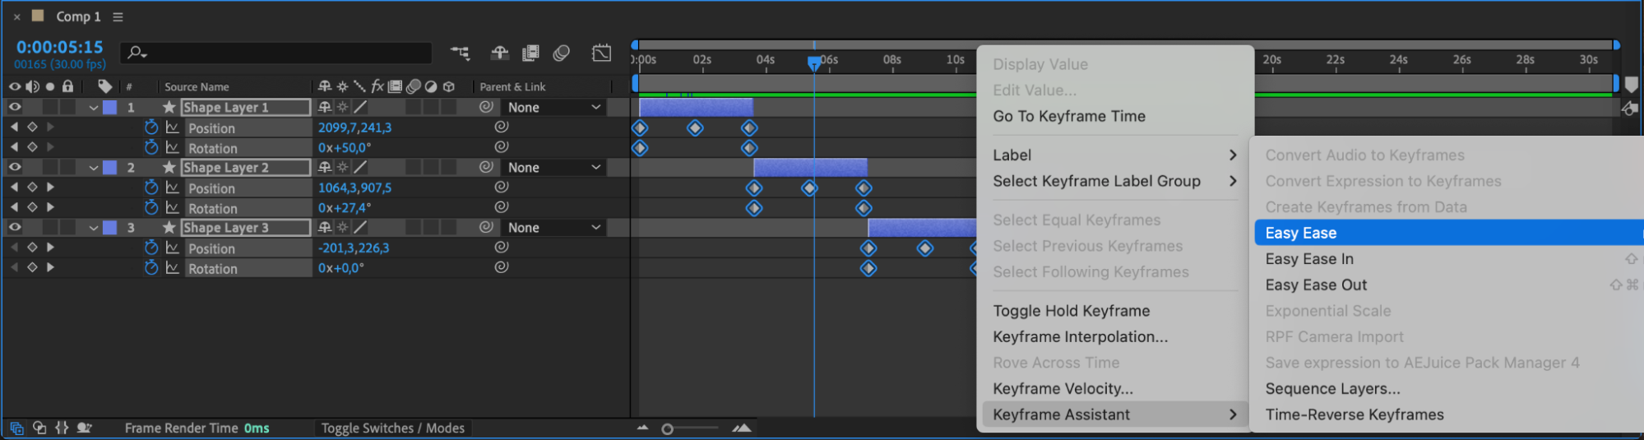Toggle Position stopwatch for Shape Layer 1
Screen dimensions: 1644x440
(151, 127)
